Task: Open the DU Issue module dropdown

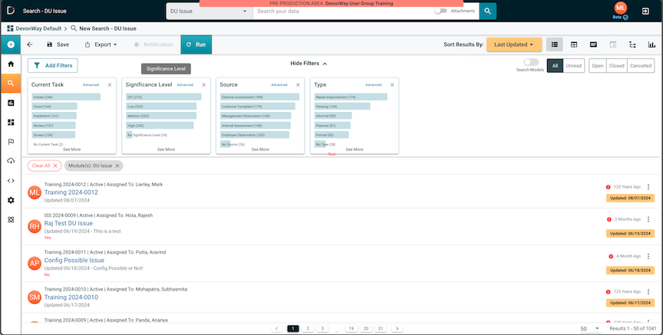Action: [209, 11]
